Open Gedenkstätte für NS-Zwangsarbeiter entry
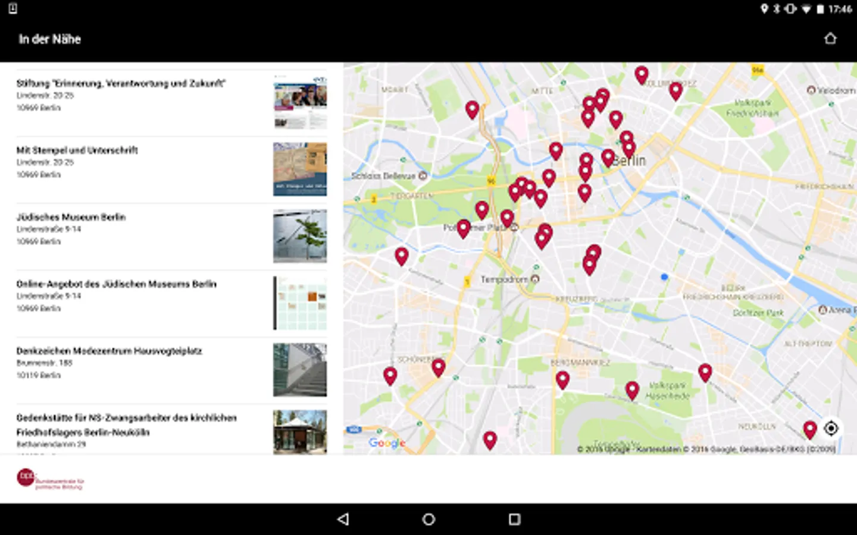The image size is (857, 535). point(171,430)
